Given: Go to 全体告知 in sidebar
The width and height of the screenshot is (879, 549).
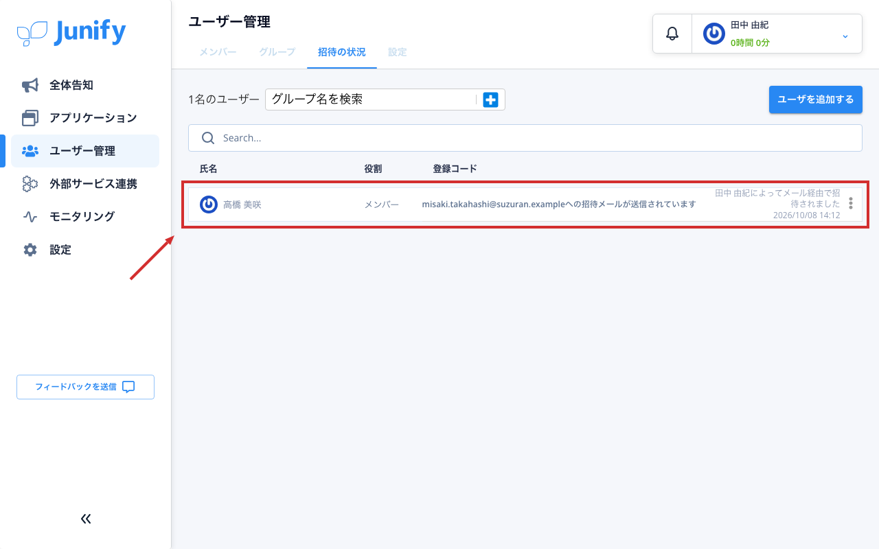Looking at the screenshot, I should tap(85, 85).
